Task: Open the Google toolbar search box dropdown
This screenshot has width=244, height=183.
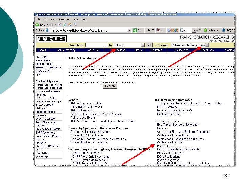Action: click(x=194, y=30)
